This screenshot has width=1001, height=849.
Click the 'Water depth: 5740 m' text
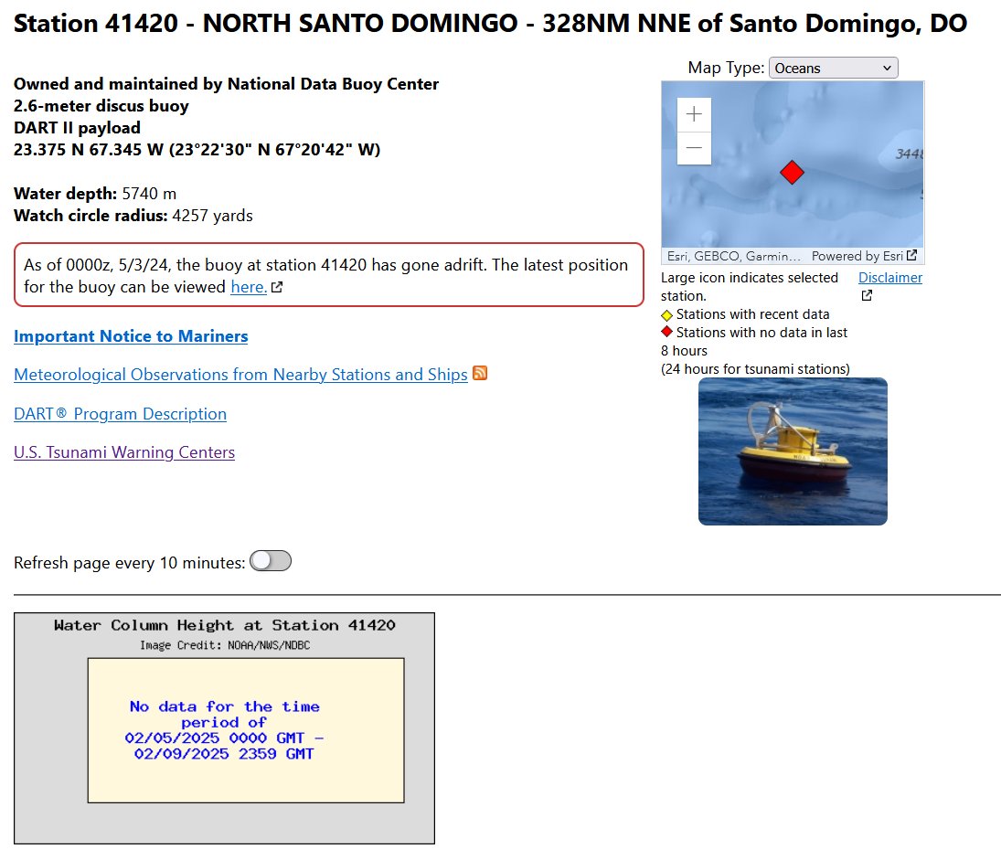(95, 194)
